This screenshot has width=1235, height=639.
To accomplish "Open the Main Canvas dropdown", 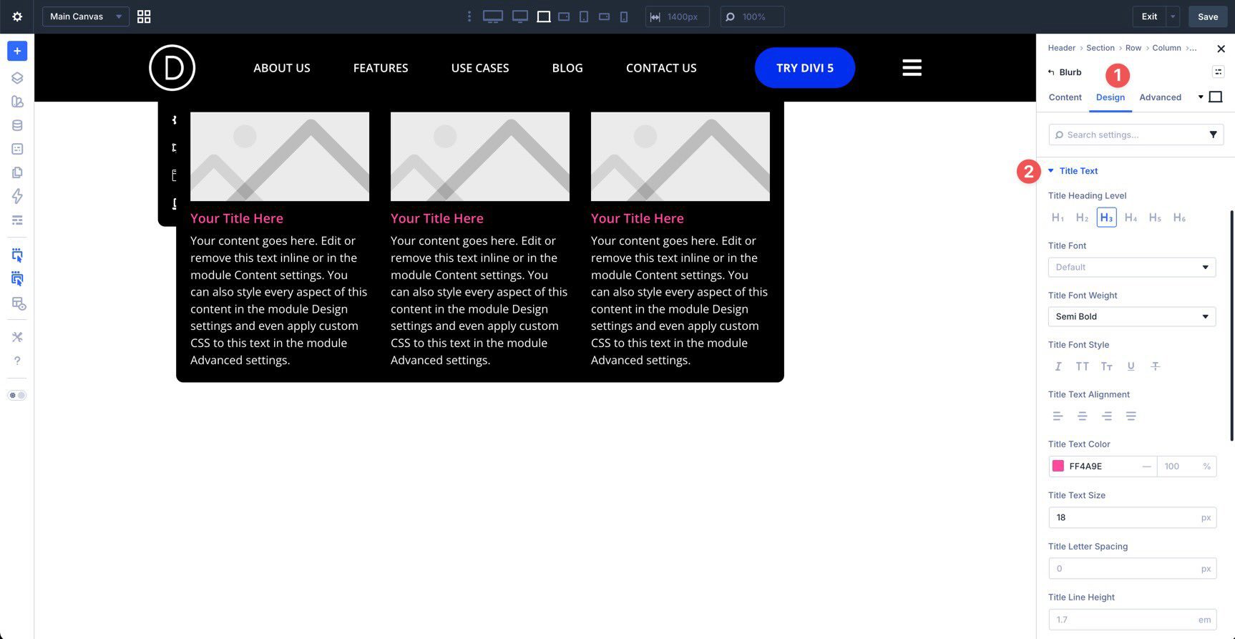I will [x=86, y=16].
